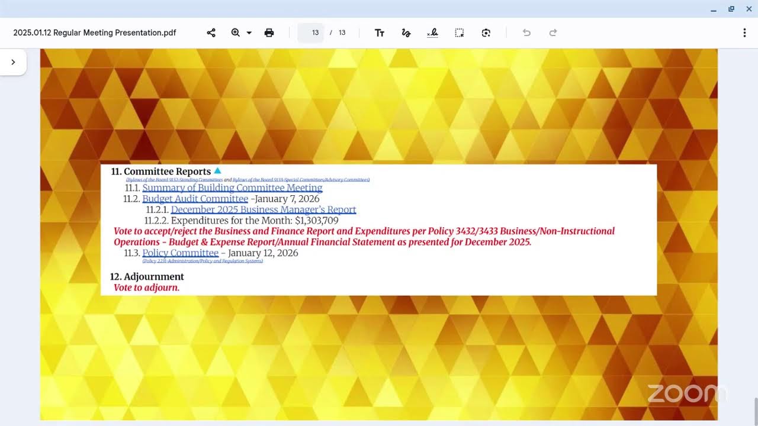Open Summary of Building Committee Meeting link

click(x=232, y=188)
